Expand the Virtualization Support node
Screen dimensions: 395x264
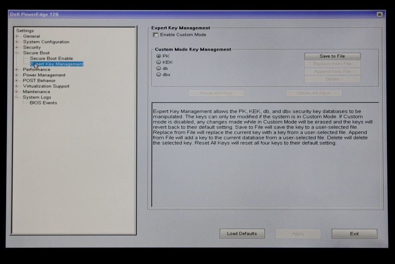17,86
